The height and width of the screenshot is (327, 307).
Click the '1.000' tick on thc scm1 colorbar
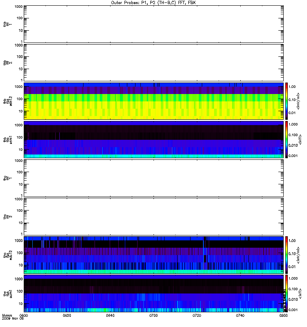point(293,278)
